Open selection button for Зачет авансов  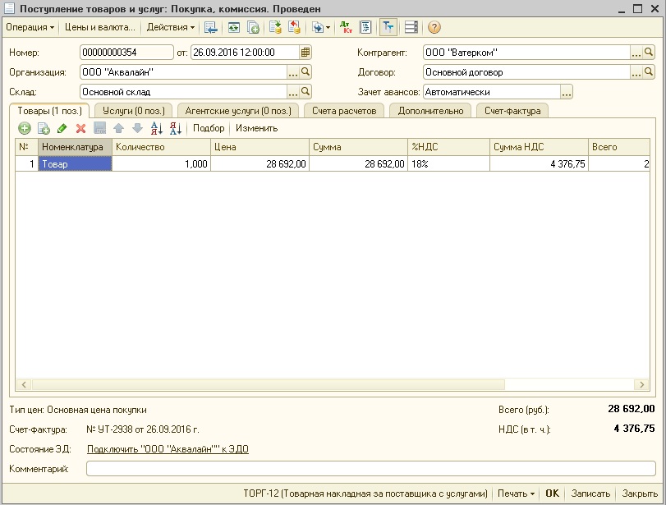(566, 92)
